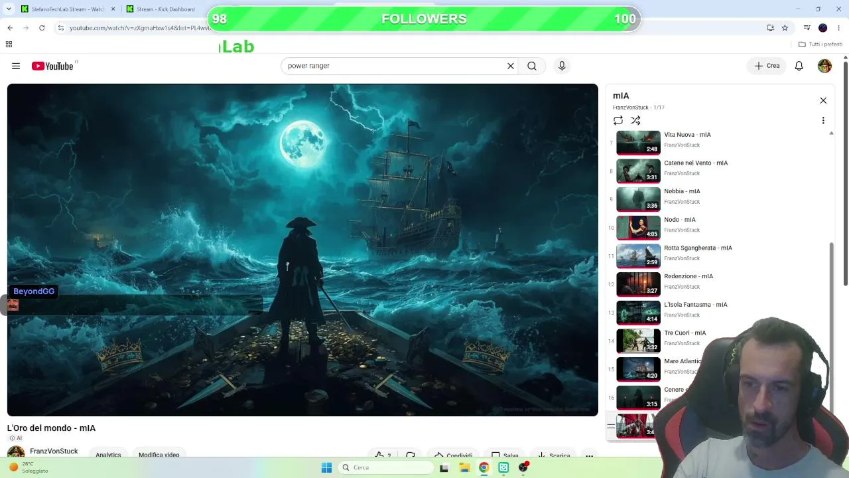
Task: Clear the search box with the X
Action: tap(511, 66)
